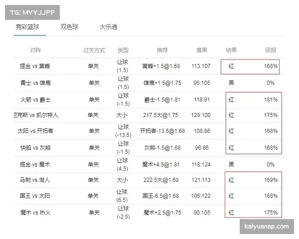Viewport: 299px width, 239px height.
Task: Click the score 118:91
Action: point(202,100)
